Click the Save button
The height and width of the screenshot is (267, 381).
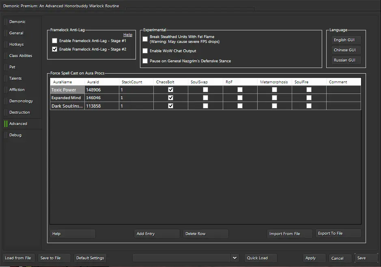pos(366,258)
